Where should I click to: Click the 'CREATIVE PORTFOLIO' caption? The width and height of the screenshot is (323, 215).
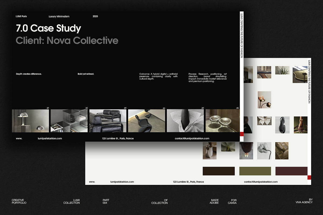(x=19, y=202)
